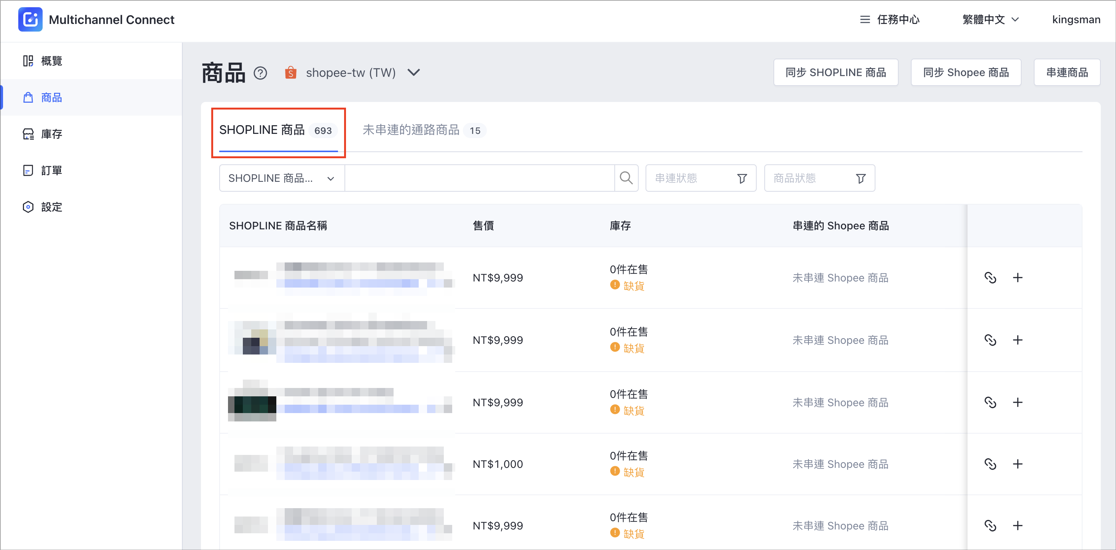The width and height of the screenshot is (1116, 550).
Task: Click the link icon in first product row
Action: [990, 278]
